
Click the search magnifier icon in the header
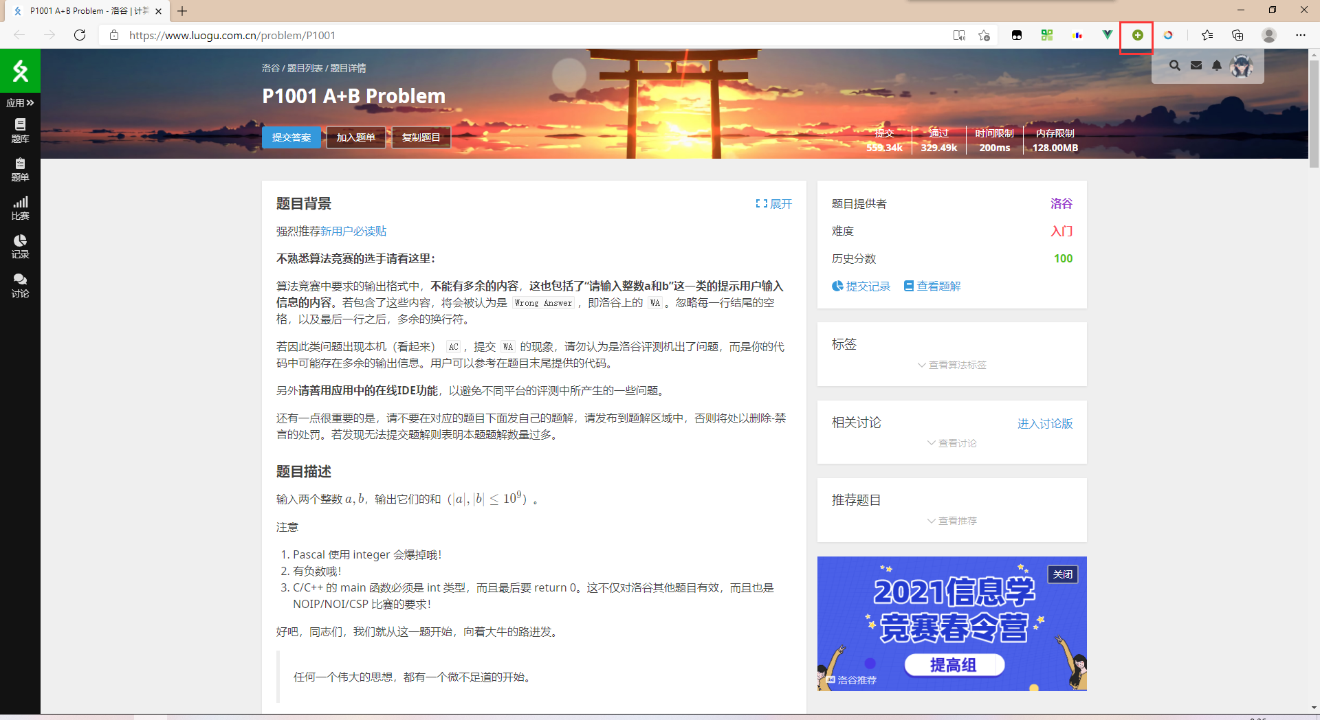click(x=1175, y=65)
